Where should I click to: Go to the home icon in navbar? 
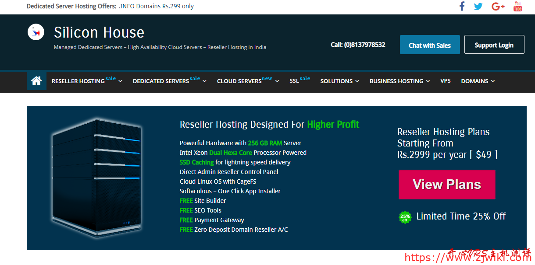click(x=36, y=81)
